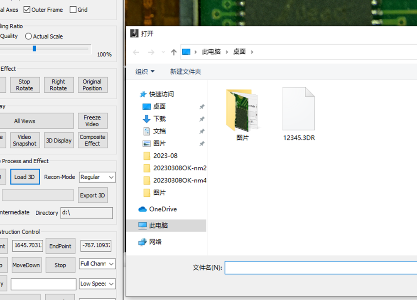Click the Freeze Video button
417x300 pixels.
(x=93, y=121)
